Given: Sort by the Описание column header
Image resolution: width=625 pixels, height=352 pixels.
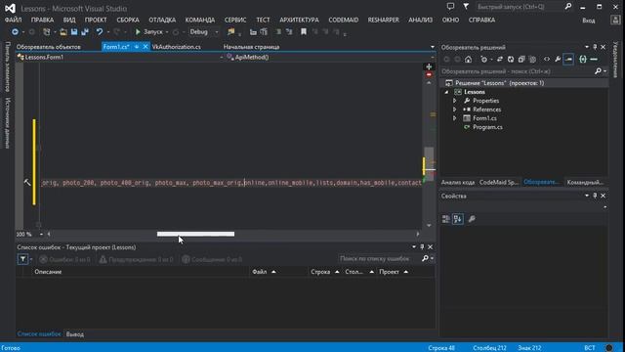Looking at the screenshot, I should tap(48, 272).
